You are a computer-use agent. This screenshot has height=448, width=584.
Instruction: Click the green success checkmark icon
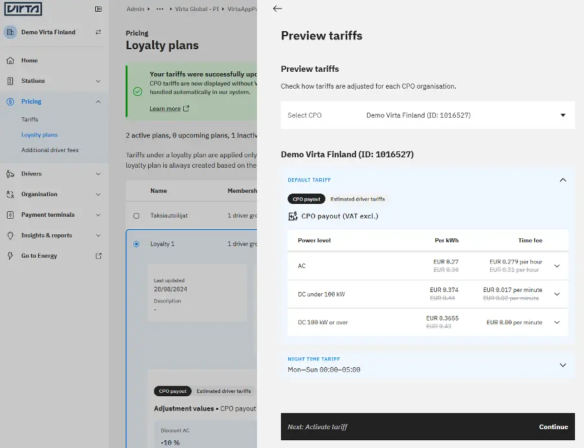point(138,91)
